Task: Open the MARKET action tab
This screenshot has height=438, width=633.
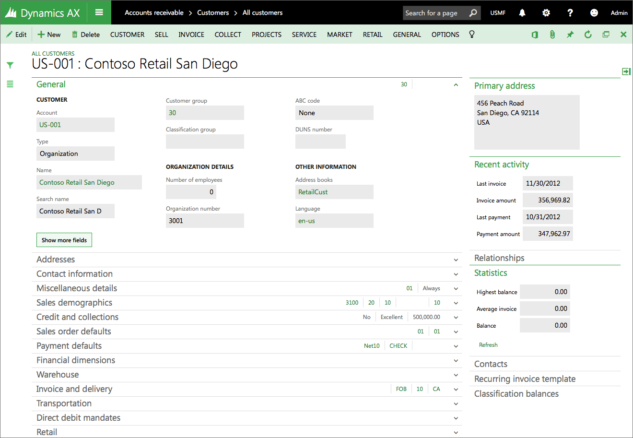Action: 340,35
